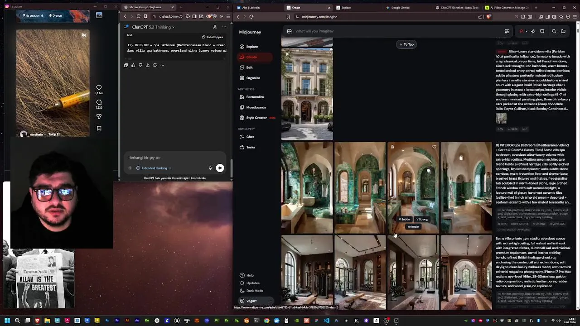This screenshot has height=326, width=580.
Task: Open the first green tiled bathroom thumbnail
Action: click(x=307, y=187)
